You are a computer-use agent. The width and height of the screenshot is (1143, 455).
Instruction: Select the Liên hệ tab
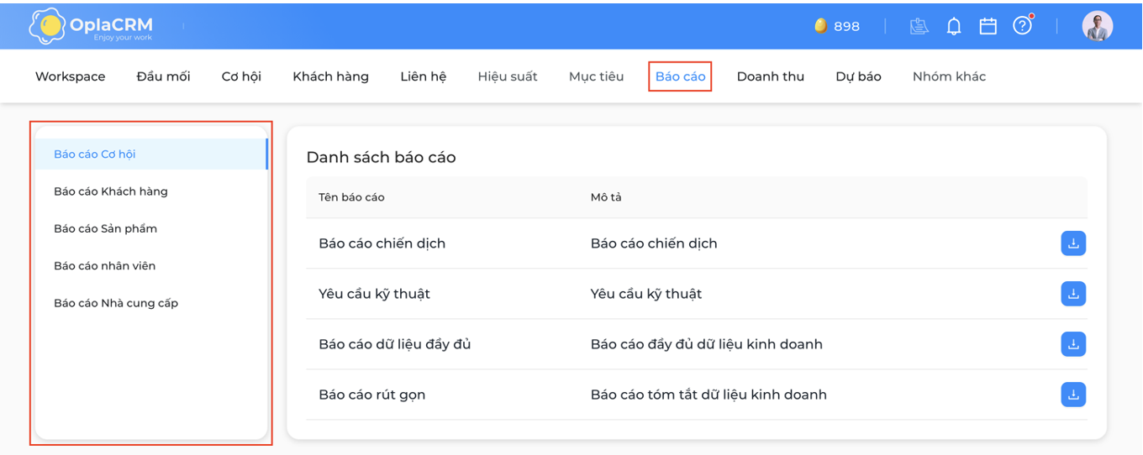(x=424, y=76)
